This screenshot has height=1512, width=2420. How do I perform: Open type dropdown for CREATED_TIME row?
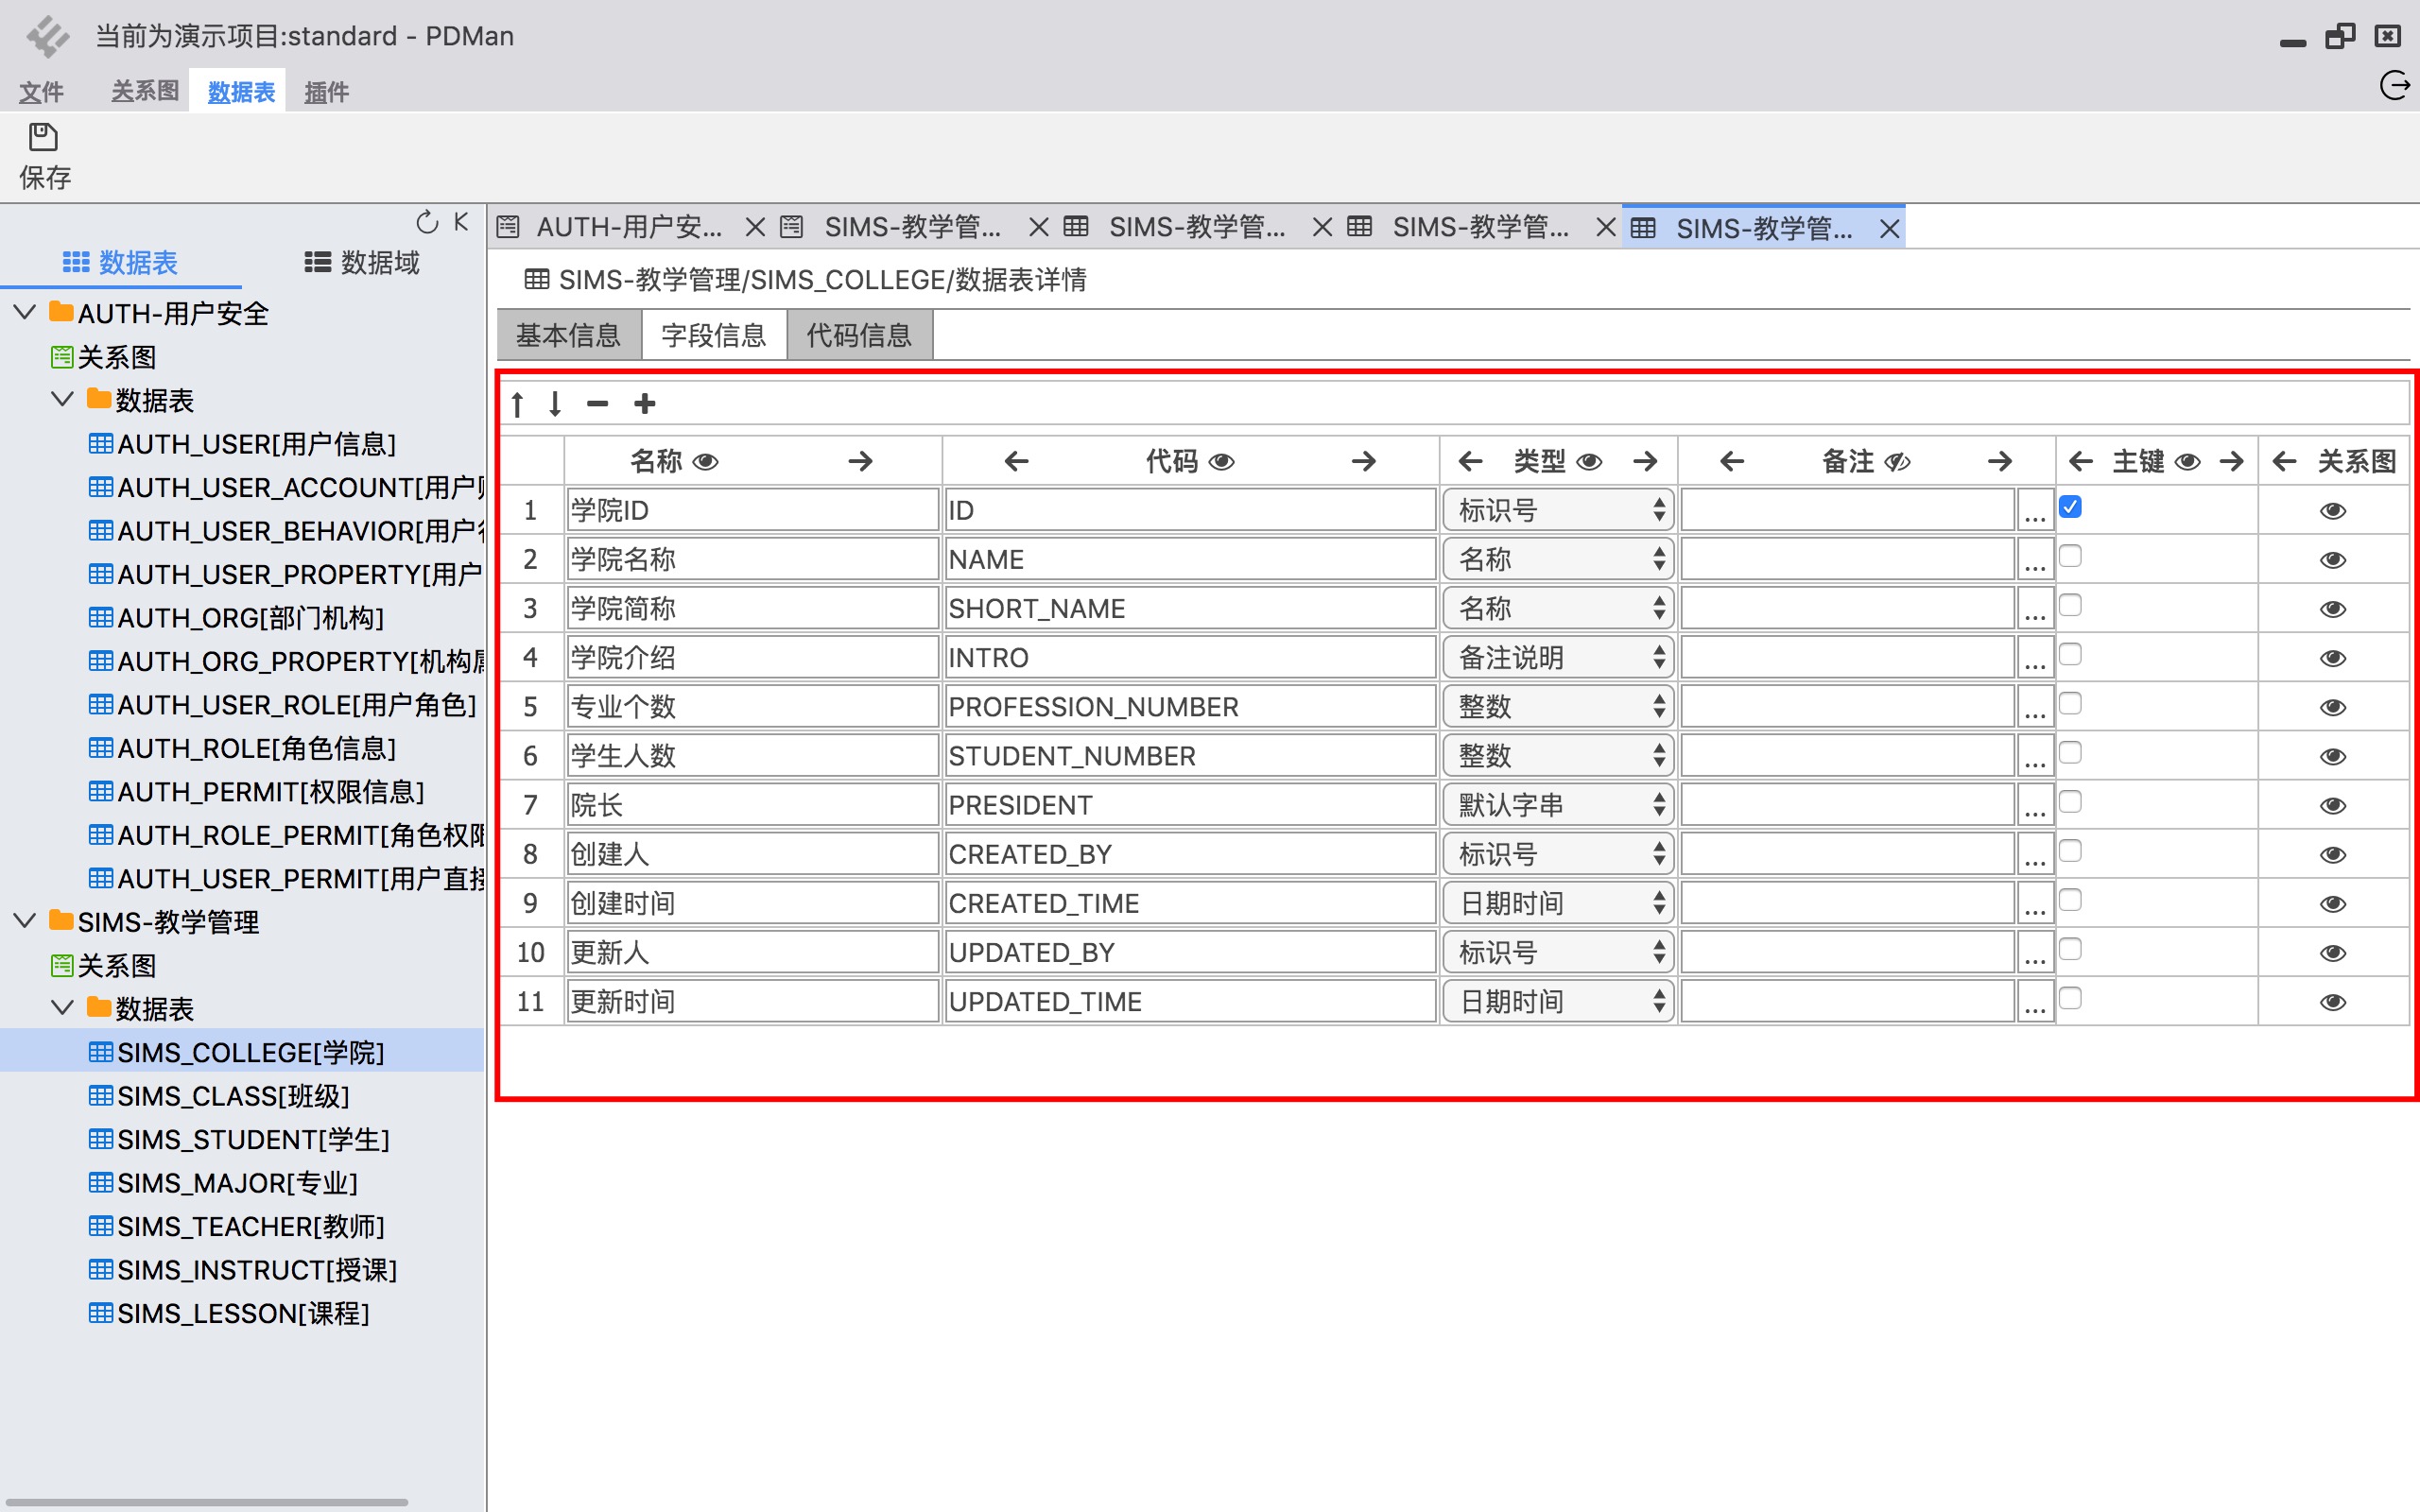coord(1558,903)
